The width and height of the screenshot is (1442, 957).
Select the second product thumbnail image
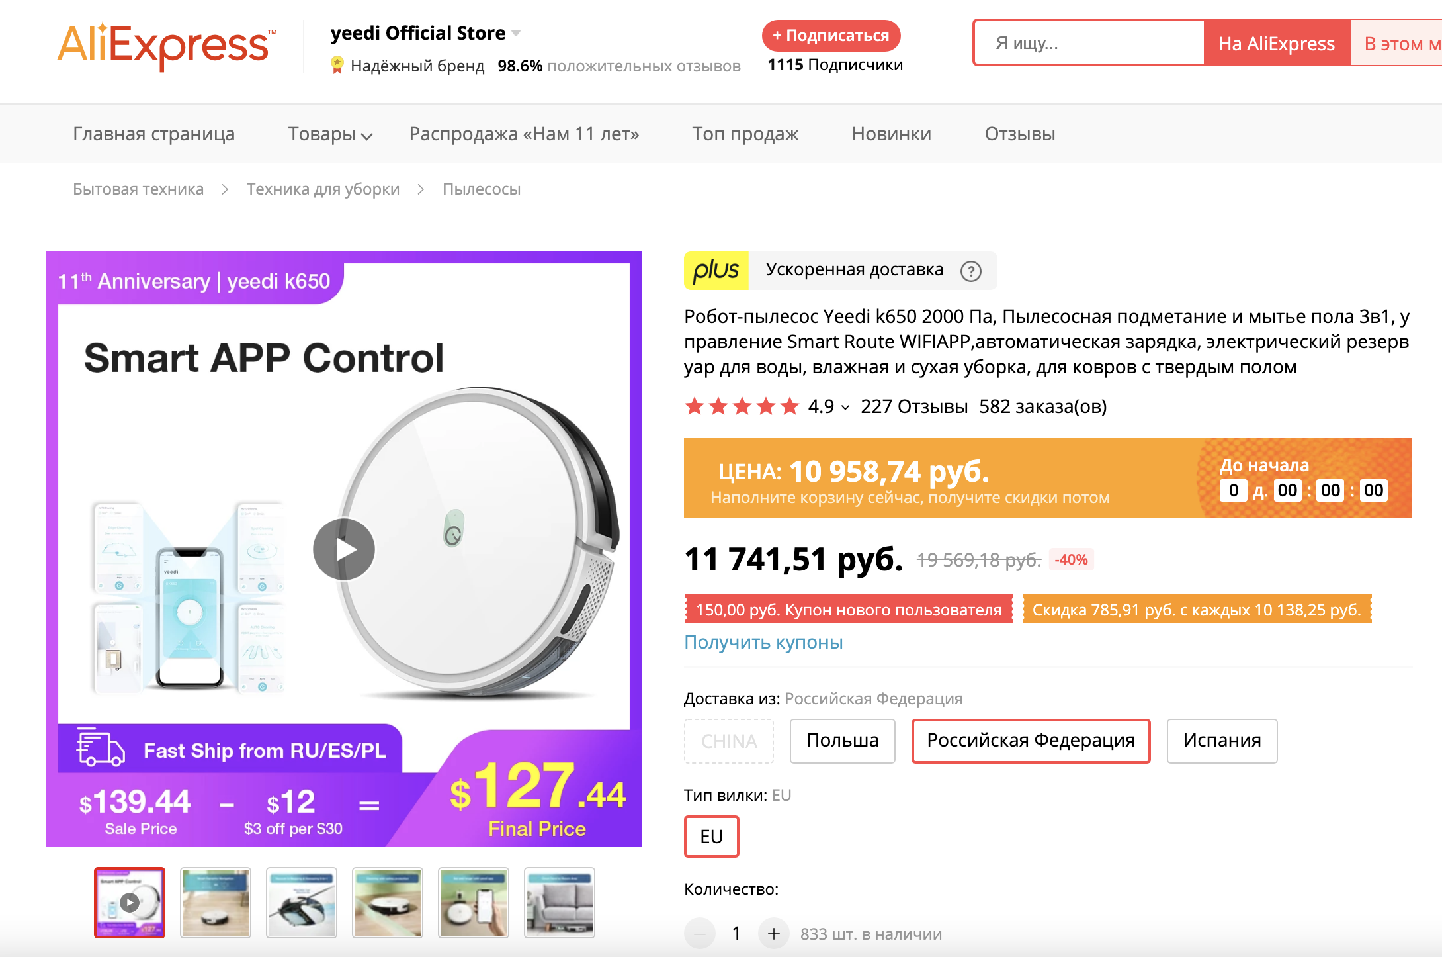216,903
